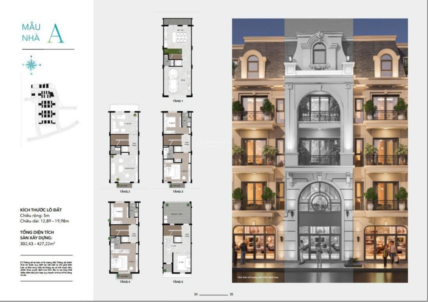Select the Tầng 4 floor plan
The height and width of the screenshot is (302, 428).
pos(124,237)
